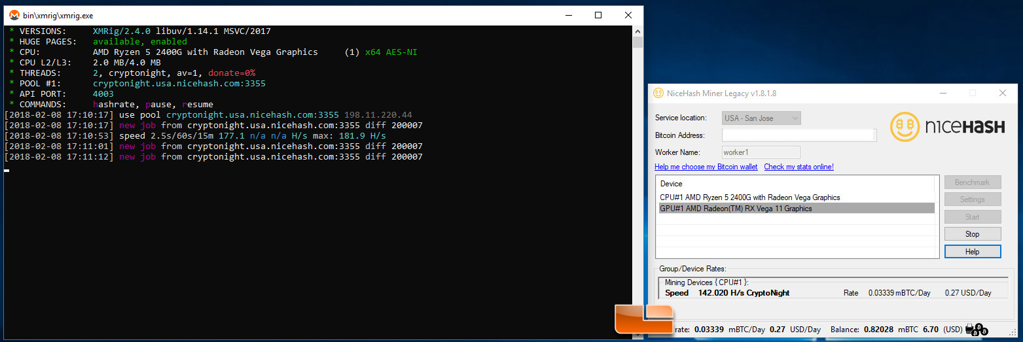The image size is (1023, 342).
Task: Stop mining with the Stop button
Action: click(973, 233)
